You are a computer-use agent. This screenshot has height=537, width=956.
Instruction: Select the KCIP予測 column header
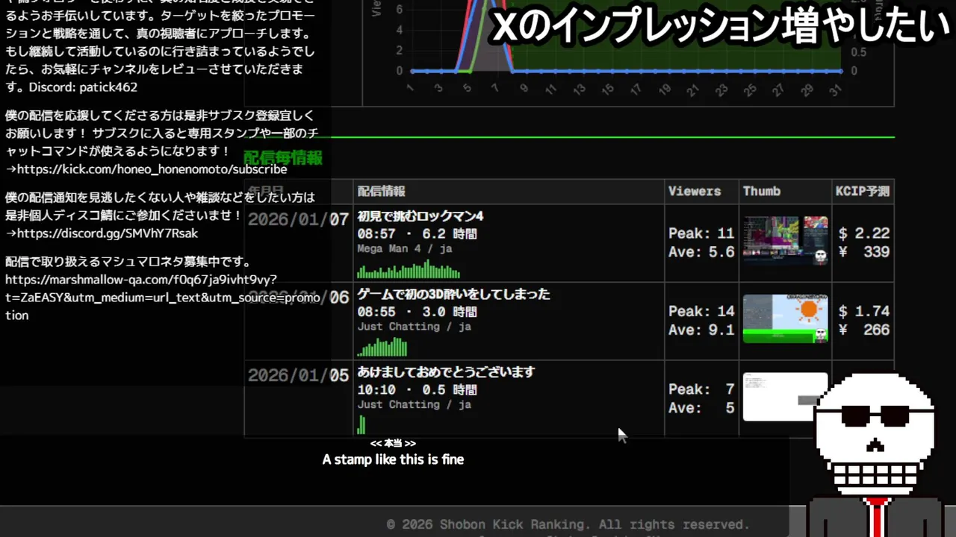point(863,191)
